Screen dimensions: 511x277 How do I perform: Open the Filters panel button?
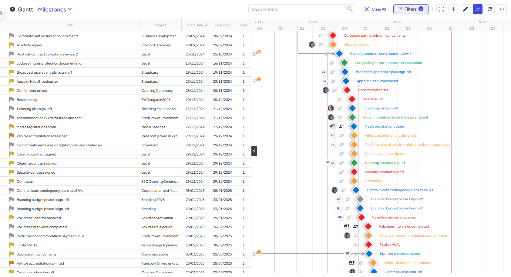411,9
